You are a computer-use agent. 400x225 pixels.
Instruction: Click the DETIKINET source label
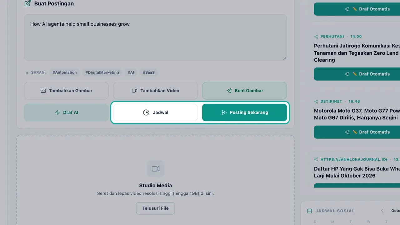[x=331, y=101]
